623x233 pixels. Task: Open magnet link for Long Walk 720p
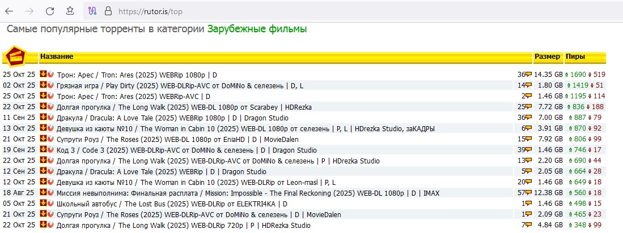pos(50,225)
